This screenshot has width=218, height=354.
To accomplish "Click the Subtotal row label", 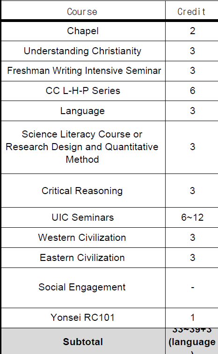I will [83, 341].
